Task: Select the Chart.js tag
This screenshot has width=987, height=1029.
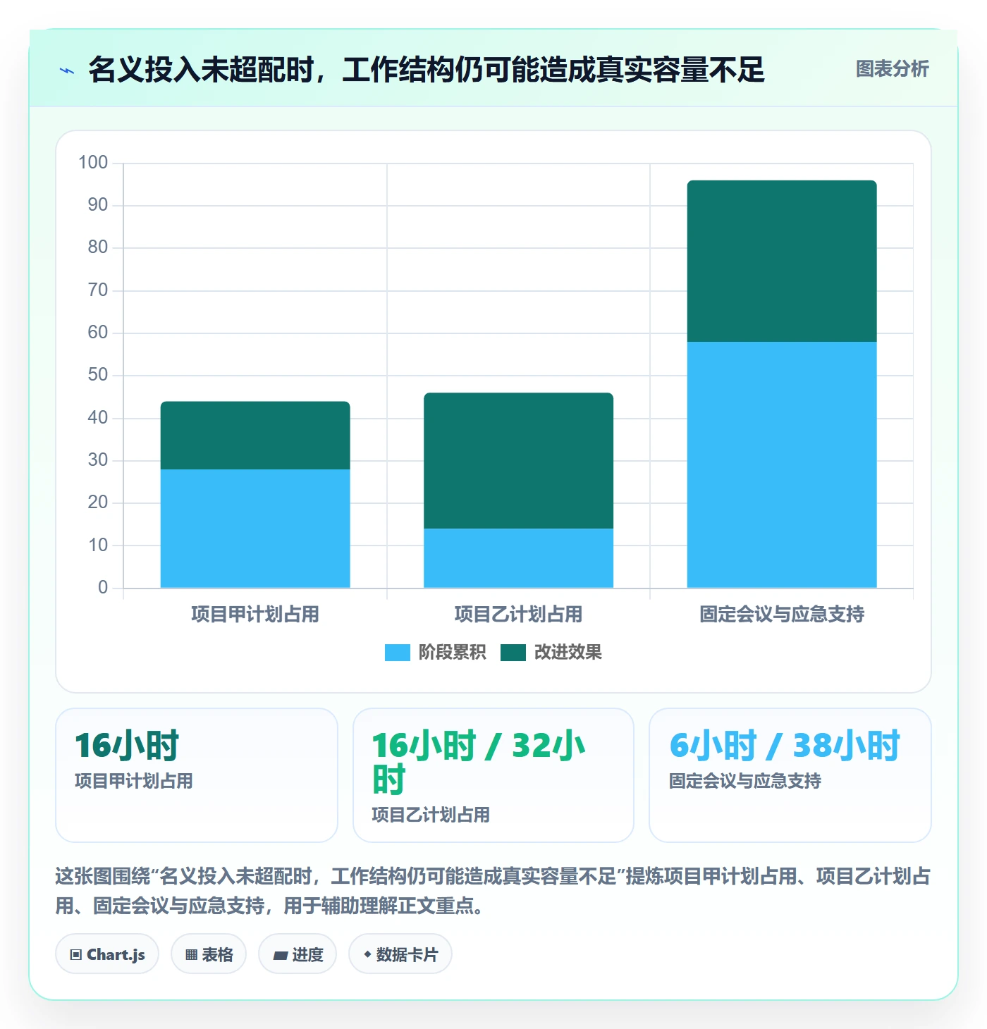Action: (107, 954)
